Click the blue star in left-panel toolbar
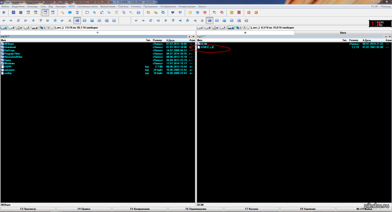 (x=55, y=21)
